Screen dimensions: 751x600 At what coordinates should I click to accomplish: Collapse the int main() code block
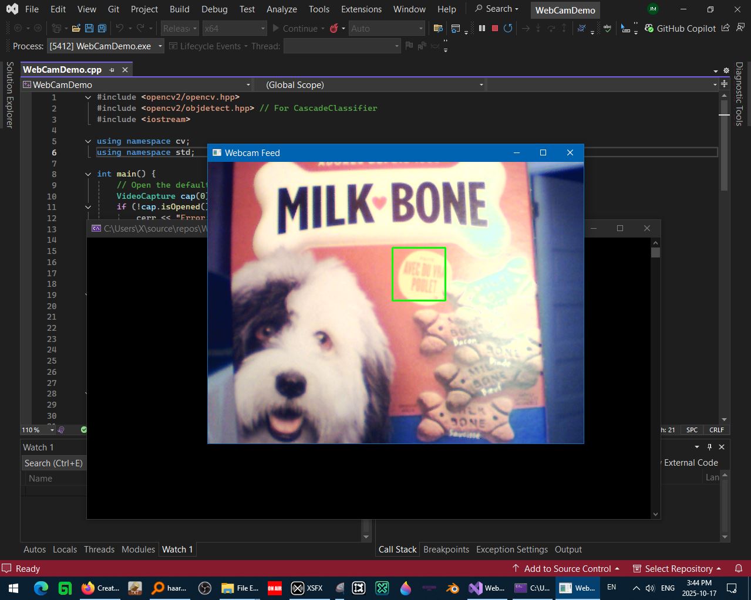tap(88, 174)
